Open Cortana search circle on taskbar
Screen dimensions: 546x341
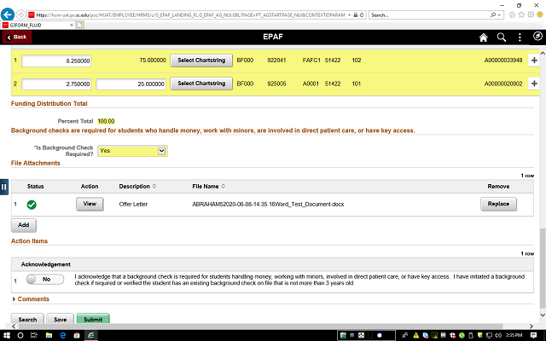pos(20,335)
